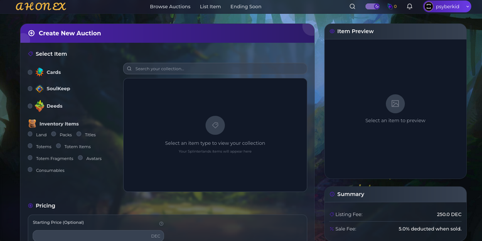Click the 'Starting Price (Optional)' label
Viewport: 482px width, 241px height.
tap(58, 222)
